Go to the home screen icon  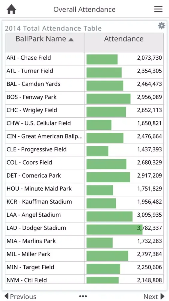pyautogui.click(x=11, y=9)
